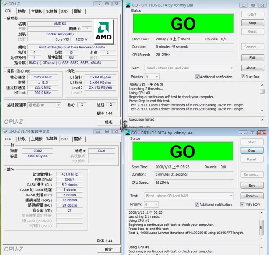Switch to 快取 tab in bottom CPU-Z window

tap(22, 139)
